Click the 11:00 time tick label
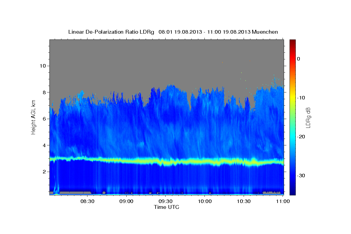The width and height of the screenshot is (351, 234). 283,202
